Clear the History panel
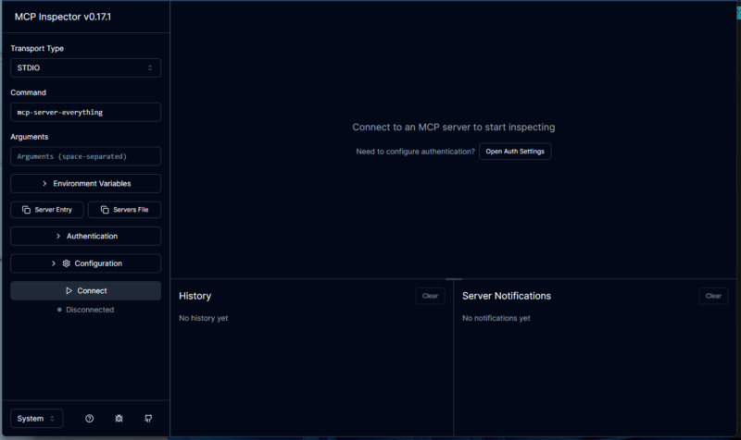The width and height of the screenshot is (741, 440). coord(430,296)
